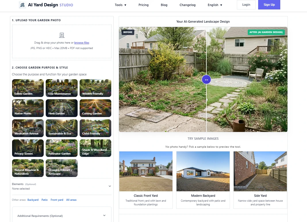Viewport: 307px width, 222px height.
Task: Select the Cutting Garden style
Action: (95, 108)
